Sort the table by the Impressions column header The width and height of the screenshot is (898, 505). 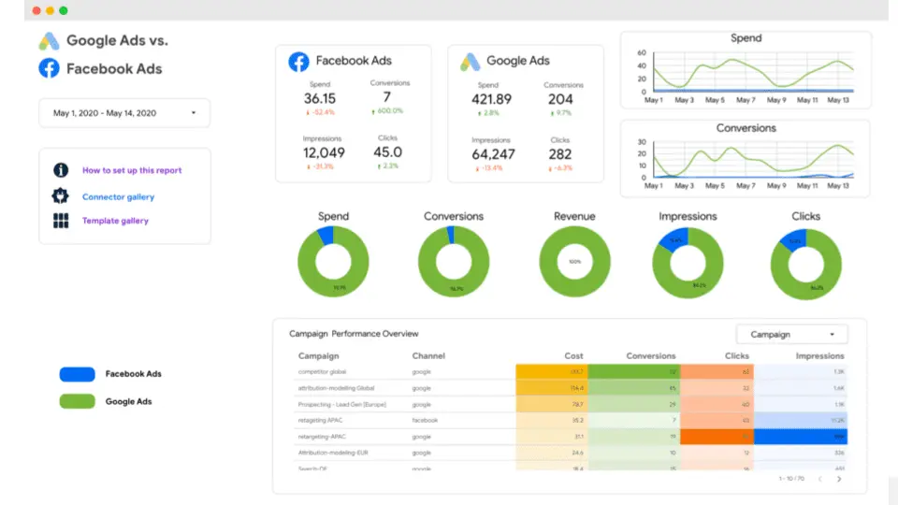[x=819, y=355]
